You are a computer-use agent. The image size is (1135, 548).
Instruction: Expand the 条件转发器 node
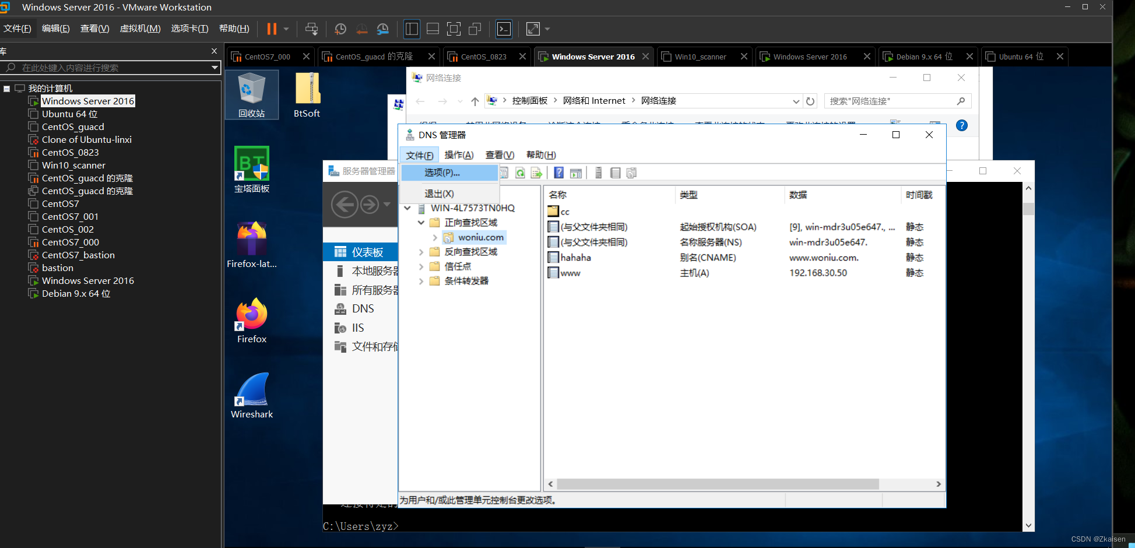pos(421,281)
